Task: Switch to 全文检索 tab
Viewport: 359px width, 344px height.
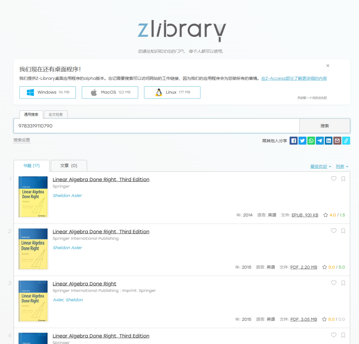Action: 56,114
